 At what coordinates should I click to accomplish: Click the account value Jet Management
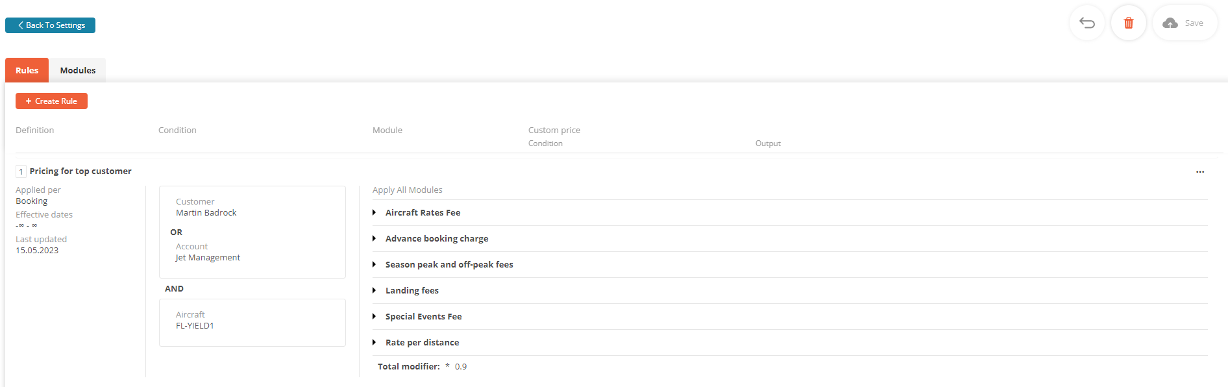pos(208,258)
